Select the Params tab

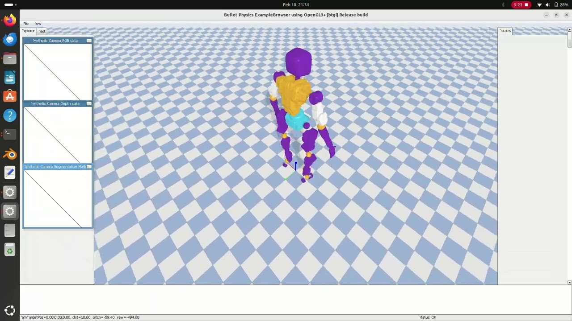tap(505, 31)
